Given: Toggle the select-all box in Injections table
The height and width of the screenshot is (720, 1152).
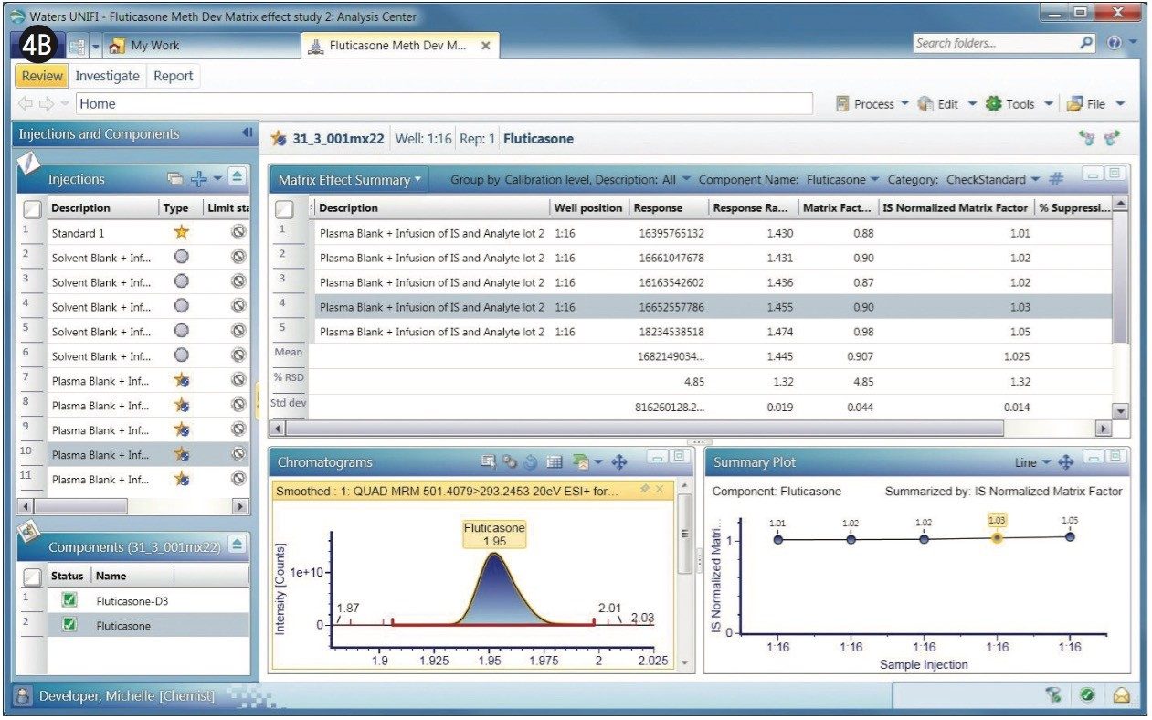Looking at the screenshot, I should [32, 208].
